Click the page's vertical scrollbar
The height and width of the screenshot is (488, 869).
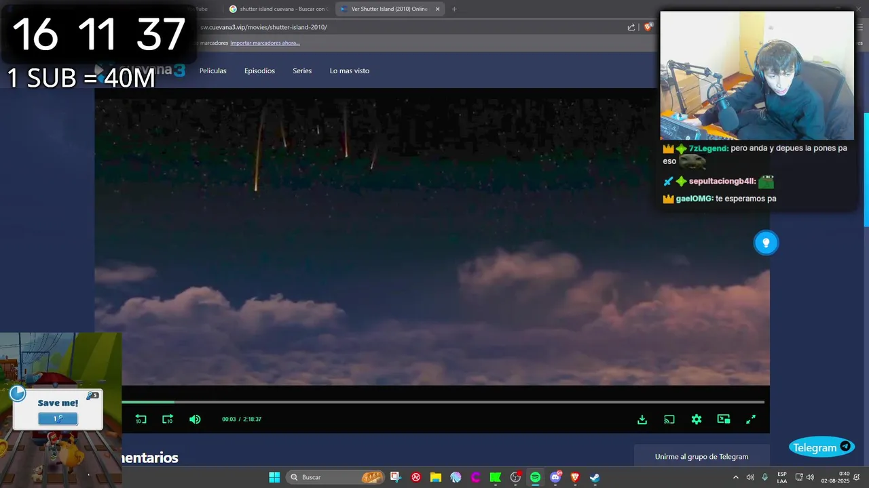866,169
